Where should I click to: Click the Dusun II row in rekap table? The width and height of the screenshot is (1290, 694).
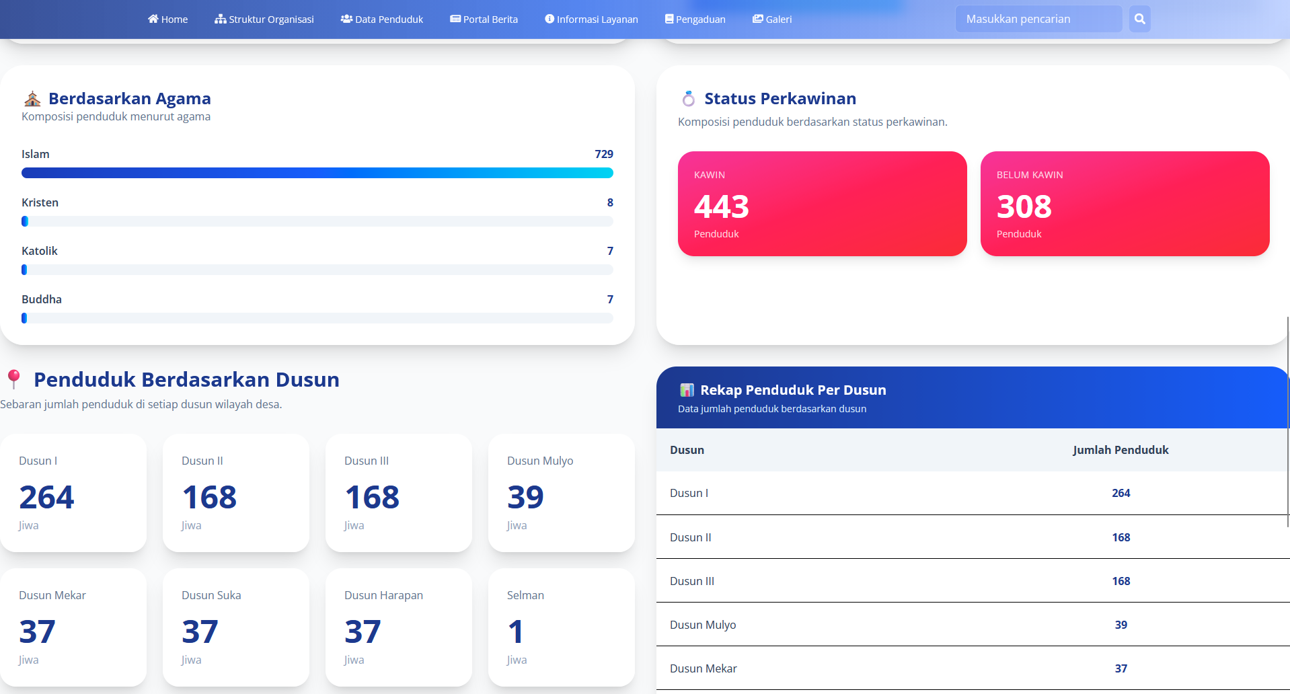click(x=973, y=537)
